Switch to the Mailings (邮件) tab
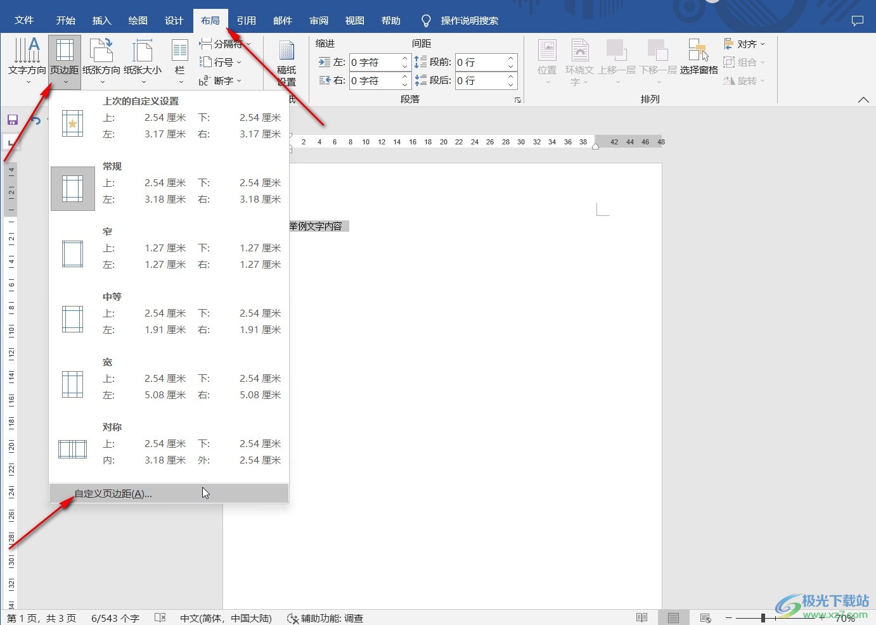 [x=282, y=20]
